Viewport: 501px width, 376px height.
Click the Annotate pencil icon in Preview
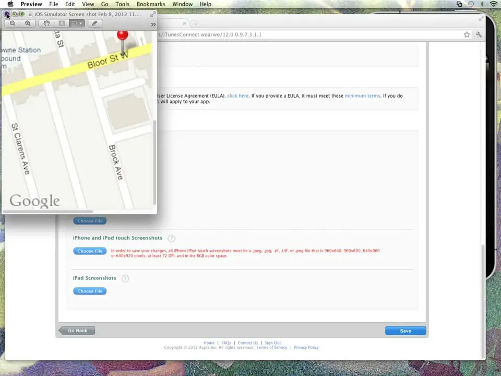[x=94, y=23]
